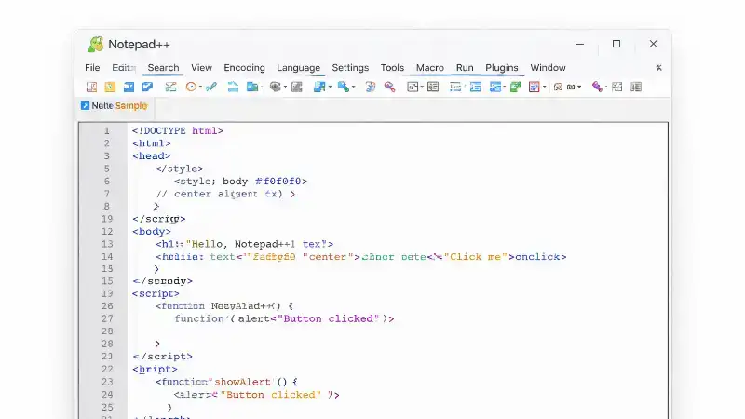
Task: Click the showAlert function name
Action: tap(242, 382)
